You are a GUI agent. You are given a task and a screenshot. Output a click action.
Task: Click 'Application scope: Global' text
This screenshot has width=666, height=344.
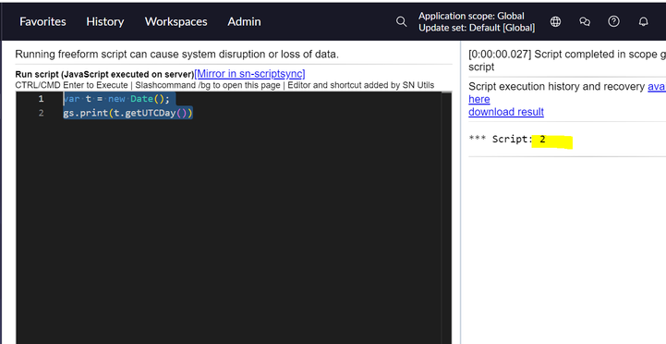pyautogui.click(x=471, y=16)
